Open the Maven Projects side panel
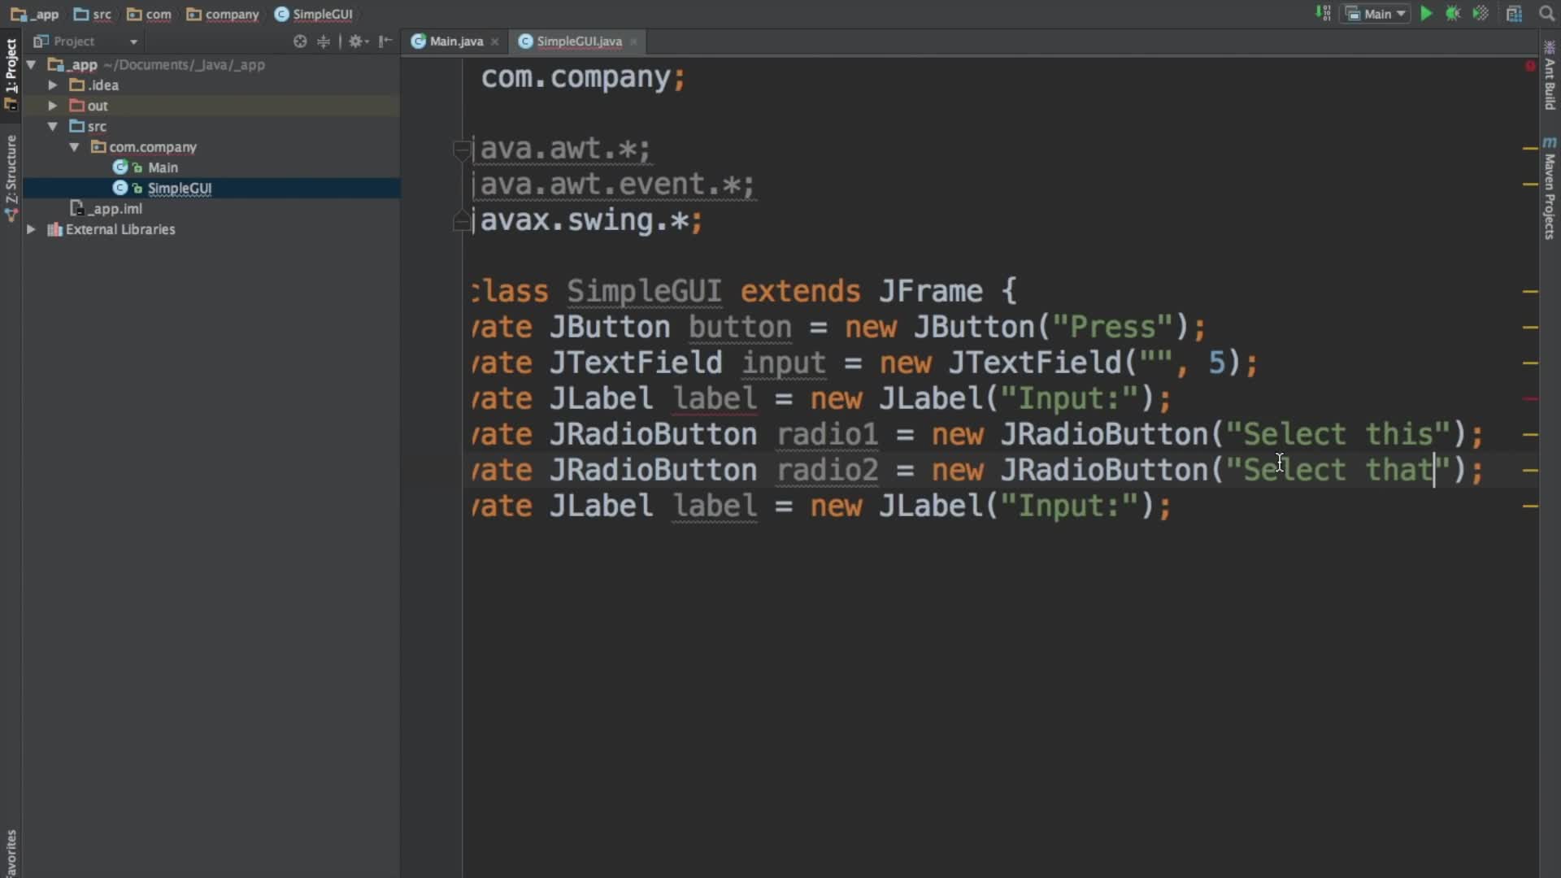This screenshot has height=878, width=1561. [1550, 188]
